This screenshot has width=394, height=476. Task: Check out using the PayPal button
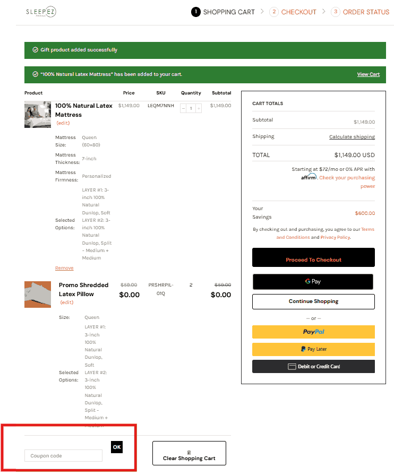[x=313, y=332]
